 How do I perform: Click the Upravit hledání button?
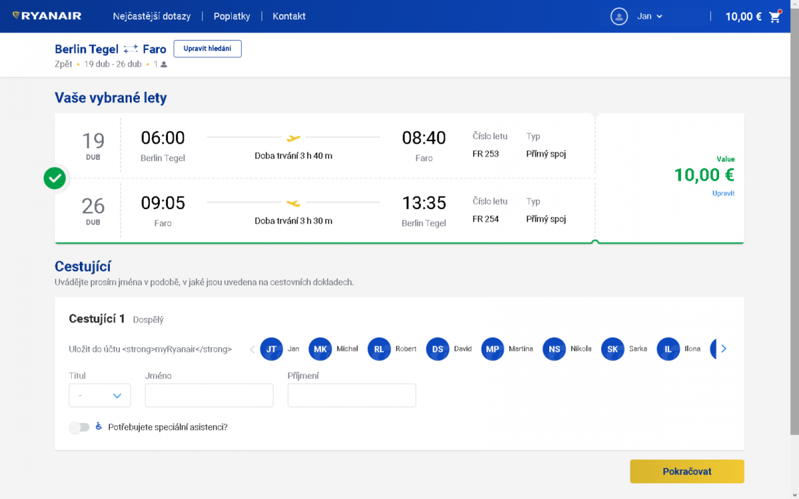[207, 49]
